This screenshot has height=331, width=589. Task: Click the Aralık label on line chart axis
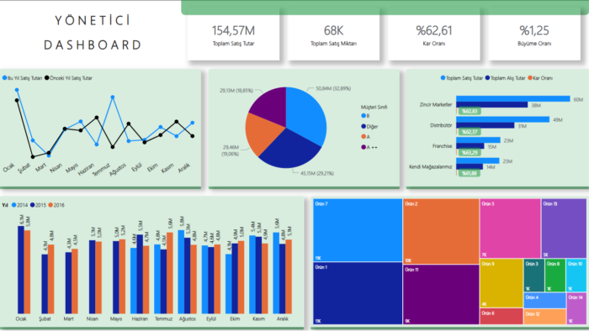coord(184,168)
